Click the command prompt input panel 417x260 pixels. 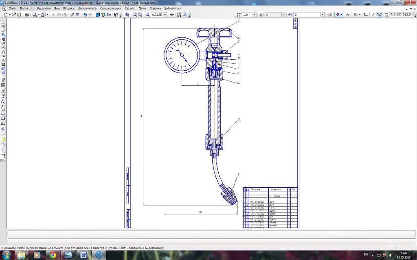[211, 234]
